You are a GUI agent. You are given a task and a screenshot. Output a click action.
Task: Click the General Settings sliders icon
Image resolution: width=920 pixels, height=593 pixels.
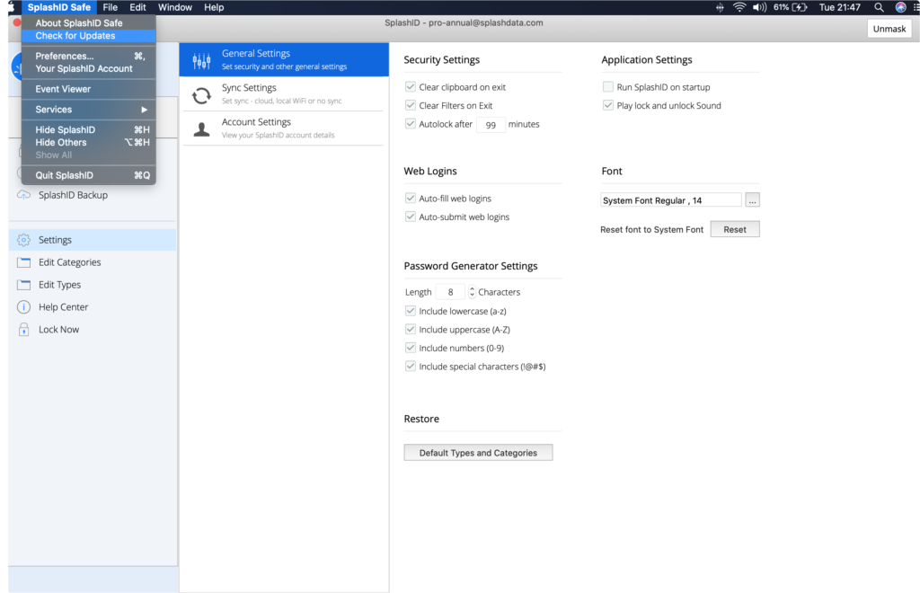pos(202,60)
